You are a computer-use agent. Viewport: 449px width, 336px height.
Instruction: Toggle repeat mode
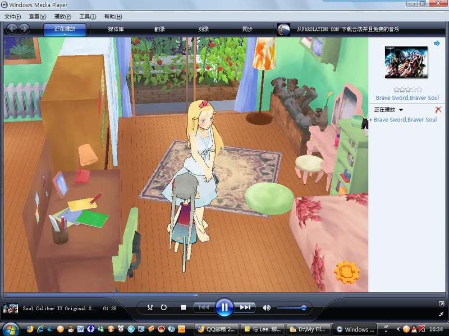coord(163,307)
